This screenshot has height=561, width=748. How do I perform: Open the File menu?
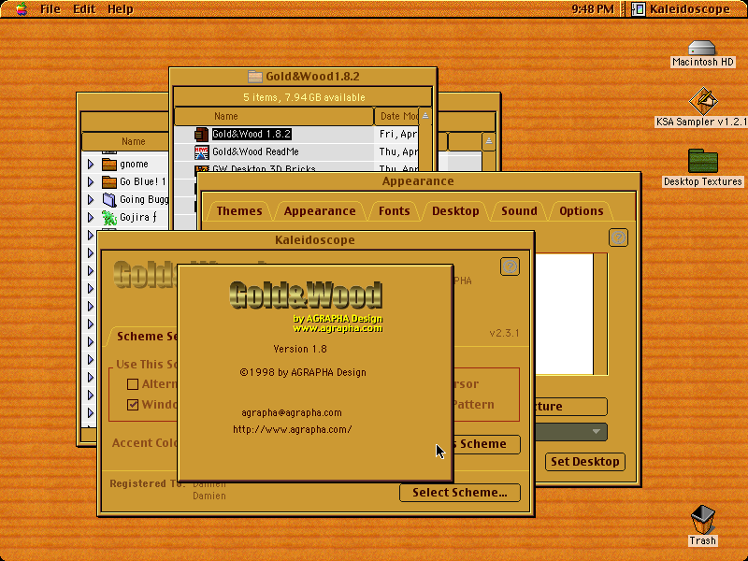pos(50,9)
